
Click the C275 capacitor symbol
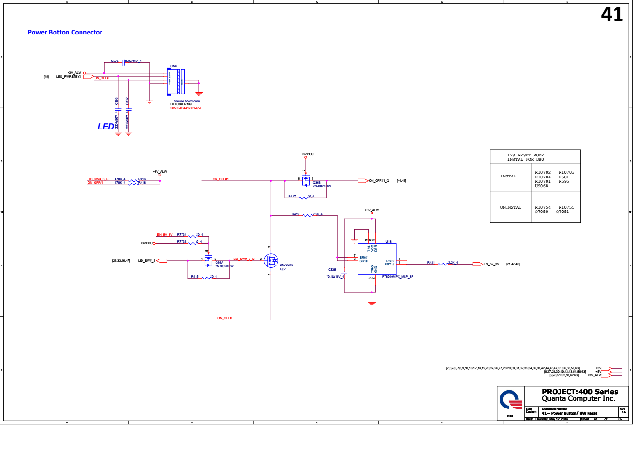[x=122, y=61]
